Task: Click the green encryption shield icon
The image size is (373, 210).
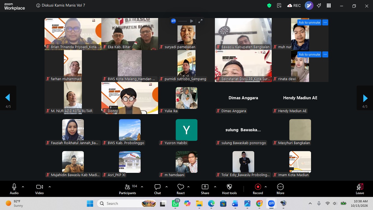Action: click(269, 5)
